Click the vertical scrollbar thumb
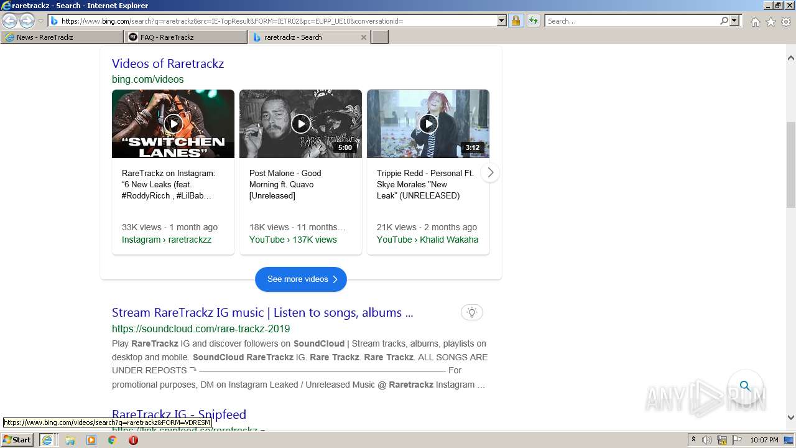796x448 pixels. [x=791, y=164]
